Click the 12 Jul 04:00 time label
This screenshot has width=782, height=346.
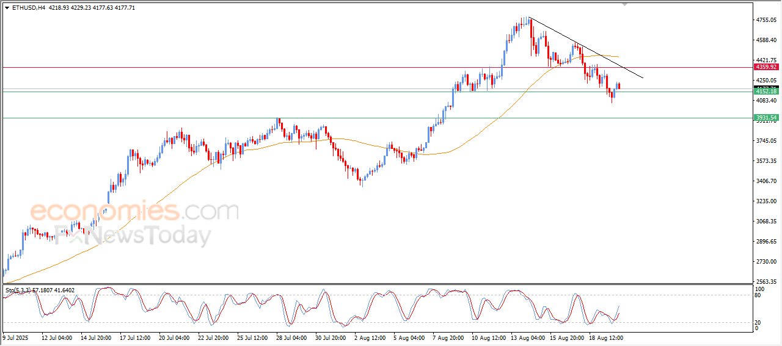click(x=56, y=337)
